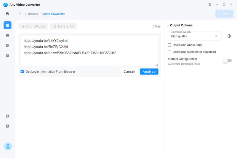Maximize the Any Video Converter window
The width and height of the screenshot is (237, 158).
click(224, 4)
